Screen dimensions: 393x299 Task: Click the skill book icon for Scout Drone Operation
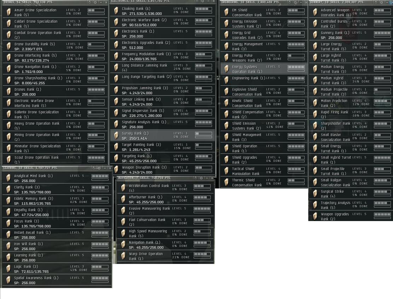9,159
